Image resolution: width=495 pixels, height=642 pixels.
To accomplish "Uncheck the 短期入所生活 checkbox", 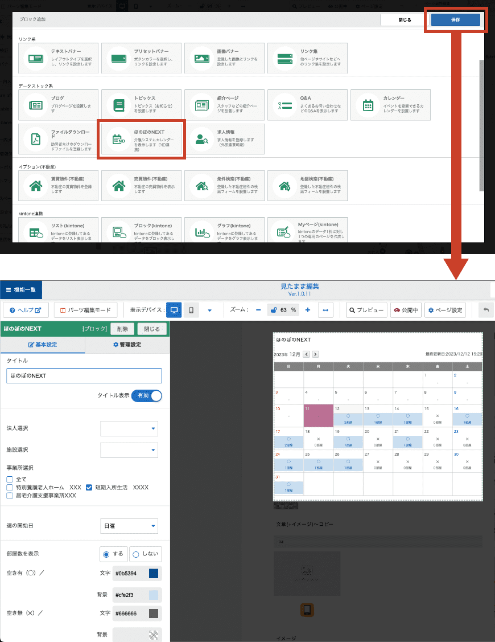I will tap(89, 488).
